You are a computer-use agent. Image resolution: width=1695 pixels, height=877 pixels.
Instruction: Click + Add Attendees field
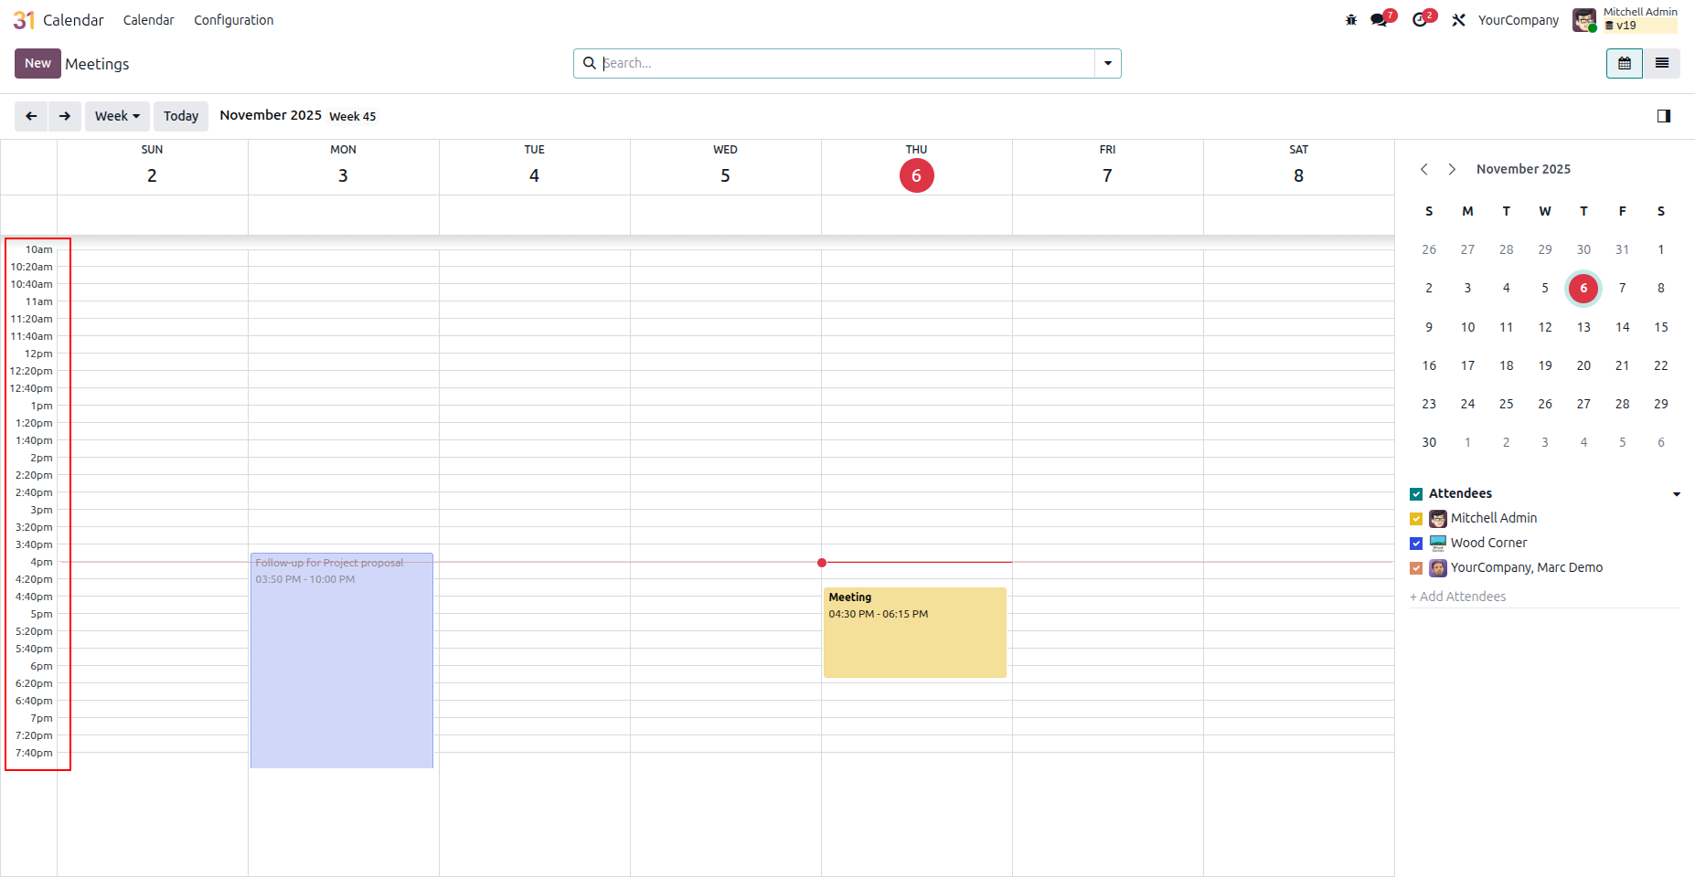[1544, 597]
